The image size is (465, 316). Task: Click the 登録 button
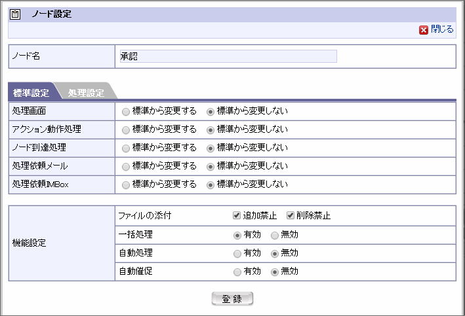pyautogui.click(x=232, y=298)
